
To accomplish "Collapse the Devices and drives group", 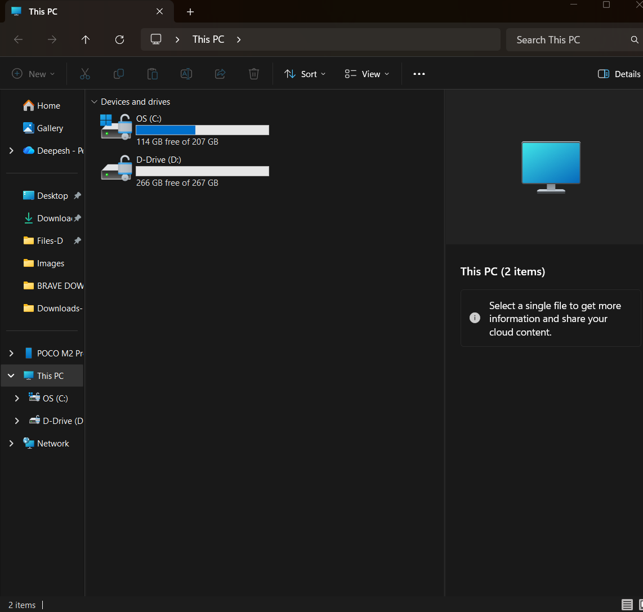I will click(95, 102).
